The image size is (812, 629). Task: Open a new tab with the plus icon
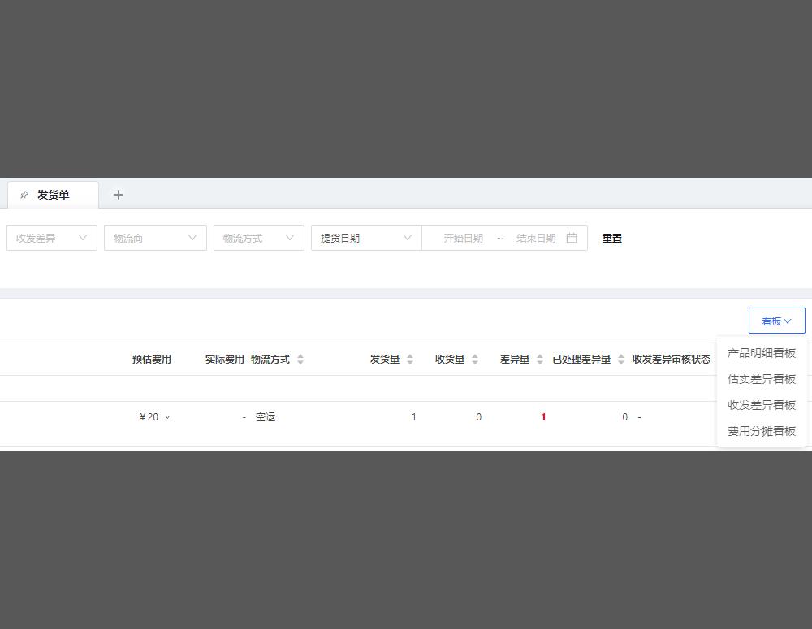(x=118, y=194)
